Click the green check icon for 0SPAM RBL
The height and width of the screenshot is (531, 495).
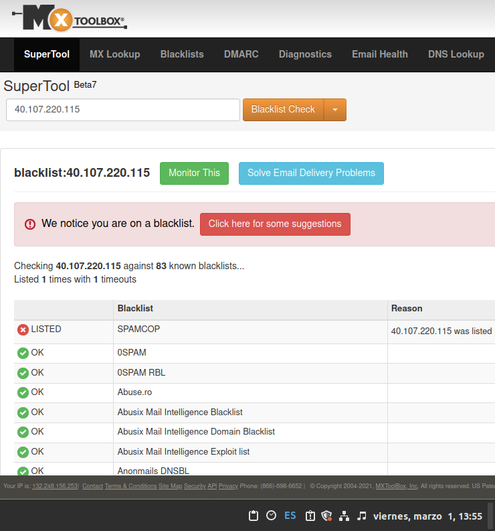[23, 373]
